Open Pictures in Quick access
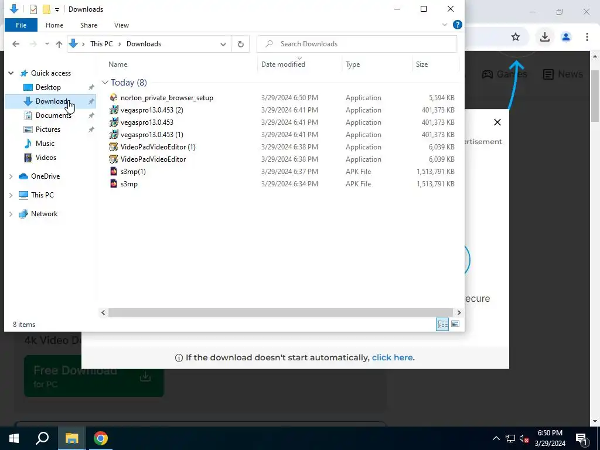 48,129
